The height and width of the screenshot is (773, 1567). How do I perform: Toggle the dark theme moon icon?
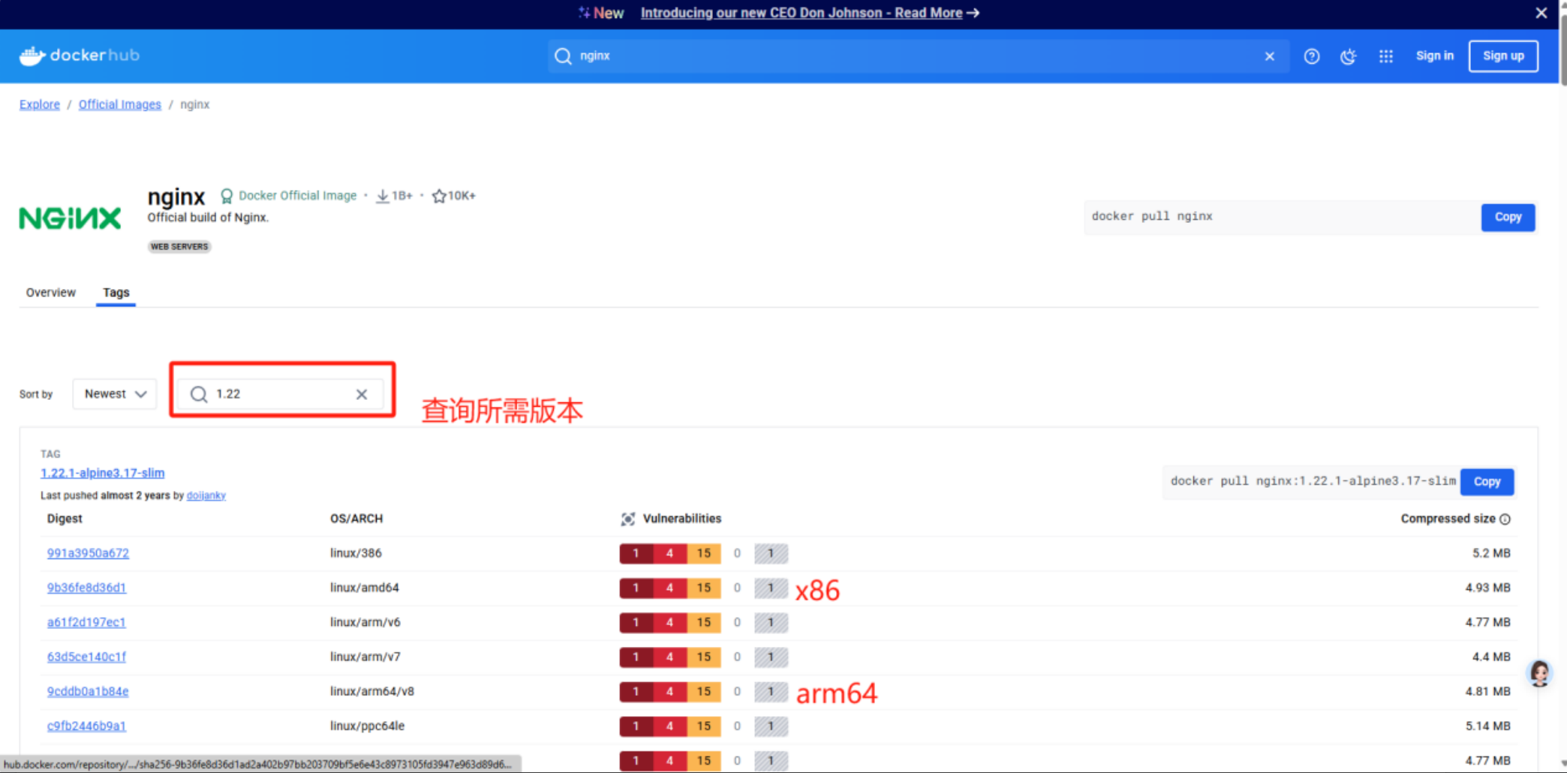pyautogui.click(x=1349, y=56)
